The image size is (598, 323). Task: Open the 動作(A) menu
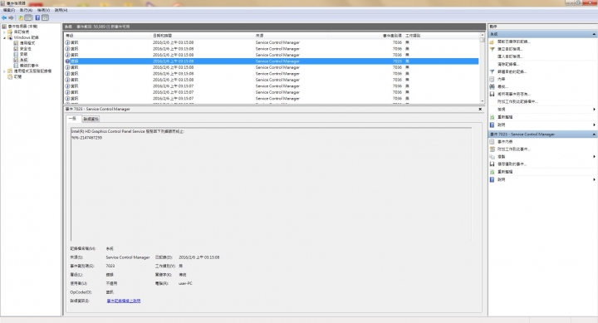[26, 10]
